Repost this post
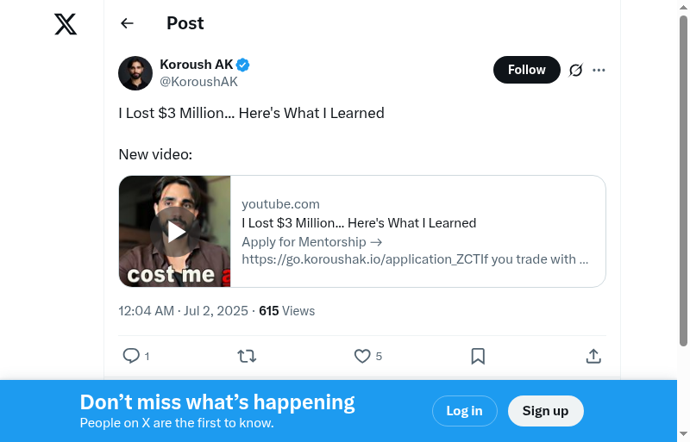 247,356
